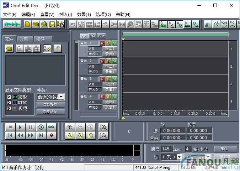Click the view length 0:30.000 field
Image resolution: width=240 pixels, height=171 pixels.
[x=199, y=138]
